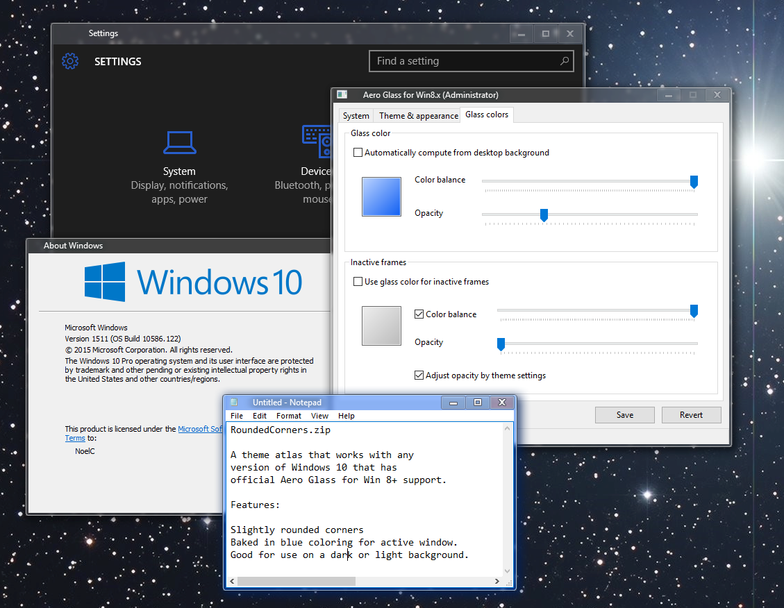
Task: Switch to Theme & appearance tab
Action: (419, 115)
